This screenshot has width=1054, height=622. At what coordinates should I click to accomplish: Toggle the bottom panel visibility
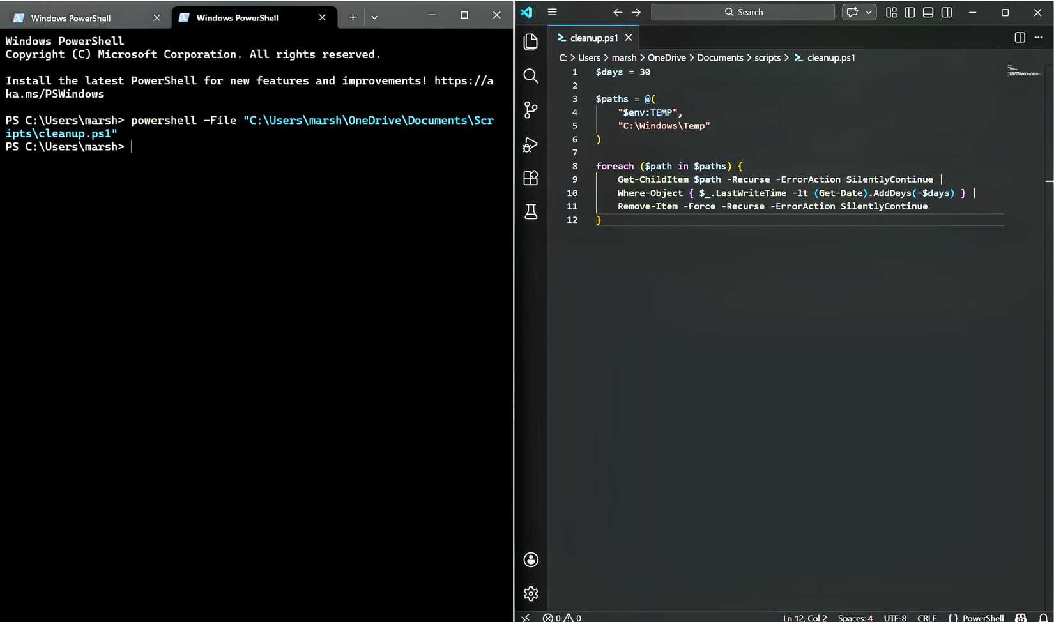coord(928,12)
